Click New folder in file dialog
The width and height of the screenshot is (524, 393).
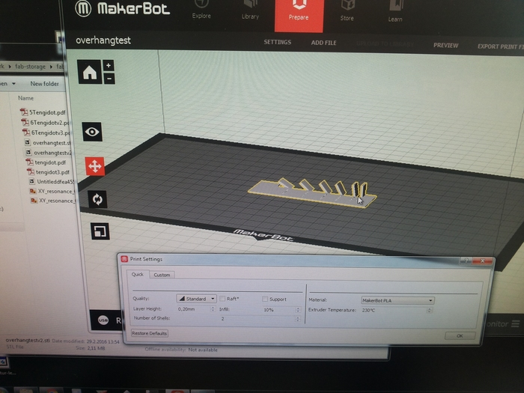(44, 84)
